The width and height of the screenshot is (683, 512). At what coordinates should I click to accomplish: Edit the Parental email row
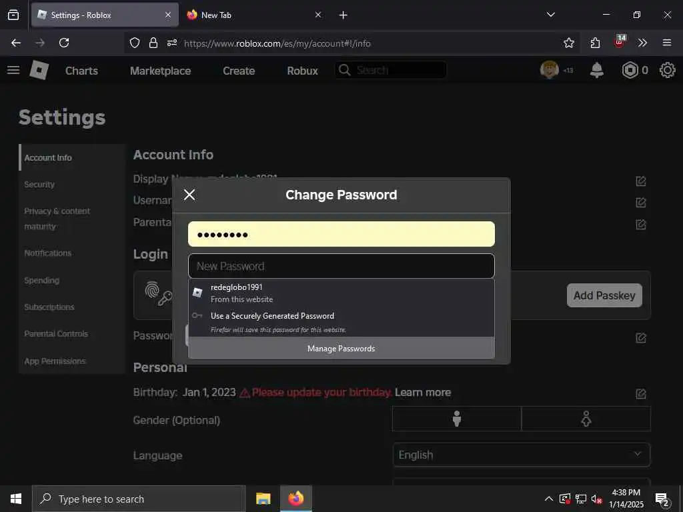pos(641,225)
